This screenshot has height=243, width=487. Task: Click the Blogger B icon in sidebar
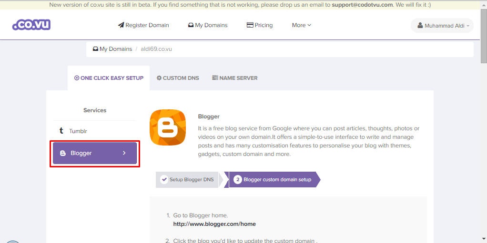click(63, 153)
